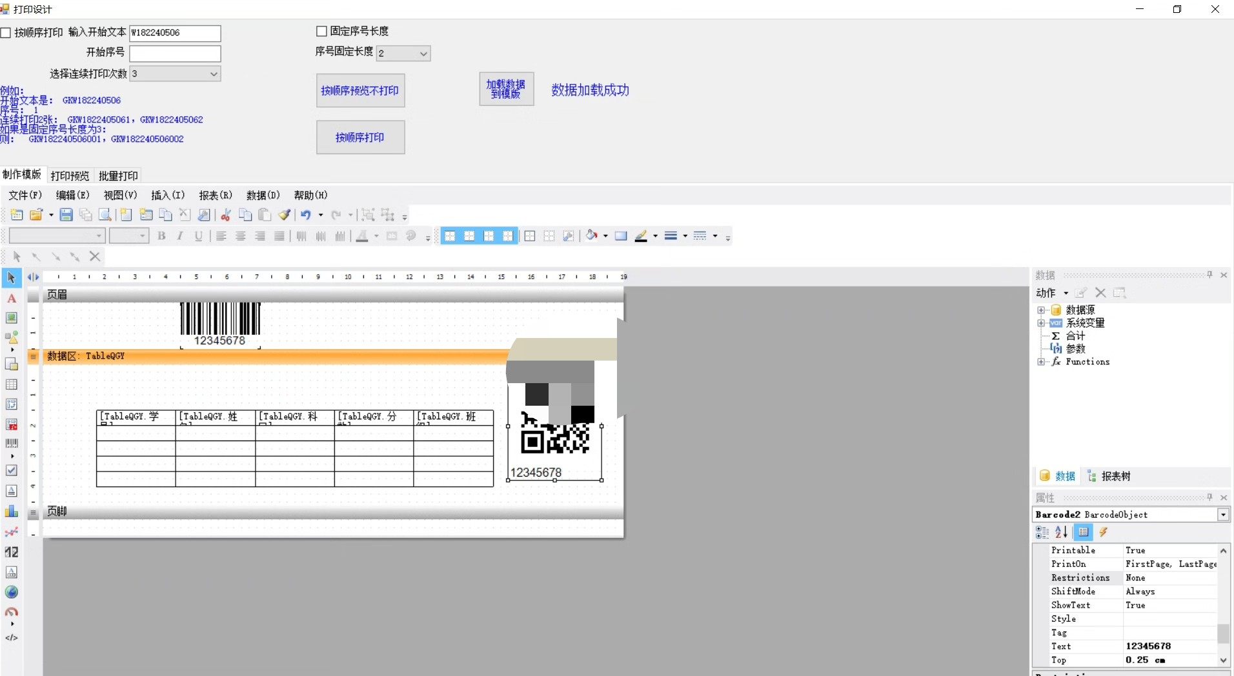Open a report file using the folder icon
The image size is (1234, 676).
36,215
